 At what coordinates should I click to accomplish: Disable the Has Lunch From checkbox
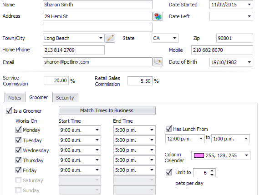(168, 129)
